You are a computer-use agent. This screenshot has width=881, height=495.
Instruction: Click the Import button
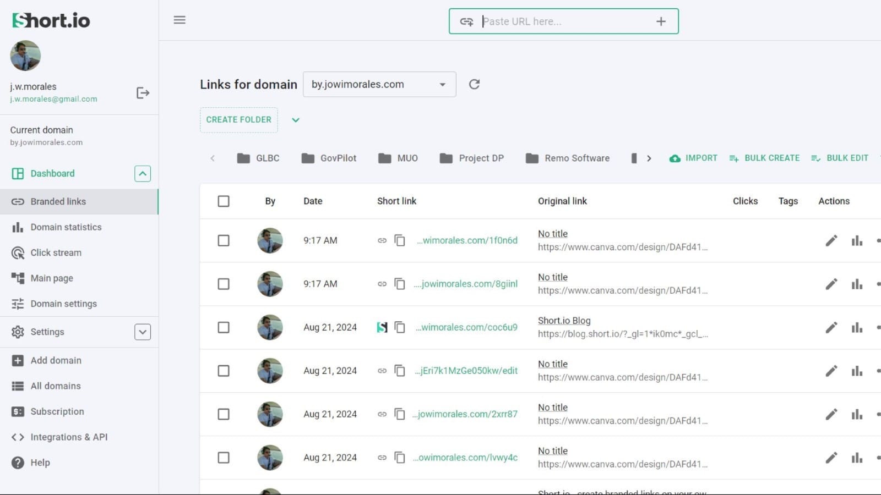pos(693,158)
